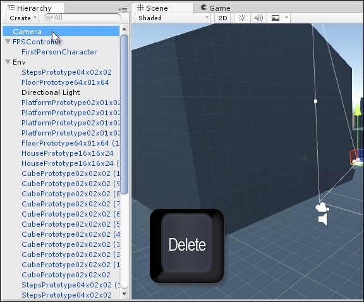Click the green Y-axis arrow gizmo

point(358,110)
